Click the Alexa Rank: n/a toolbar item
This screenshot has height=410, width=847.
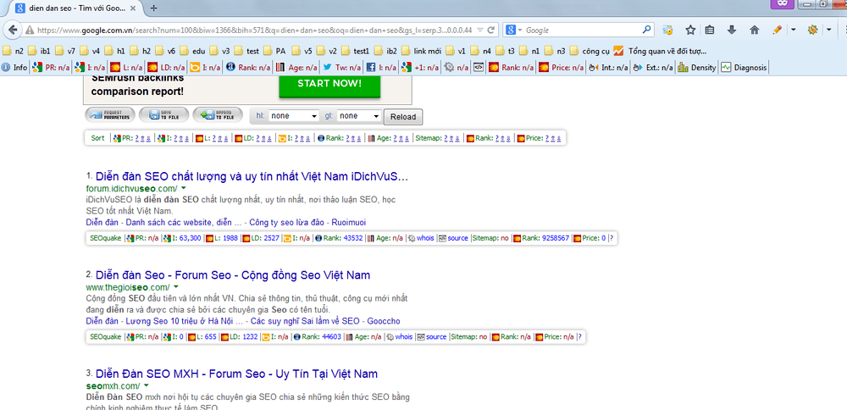click(248, 68)
